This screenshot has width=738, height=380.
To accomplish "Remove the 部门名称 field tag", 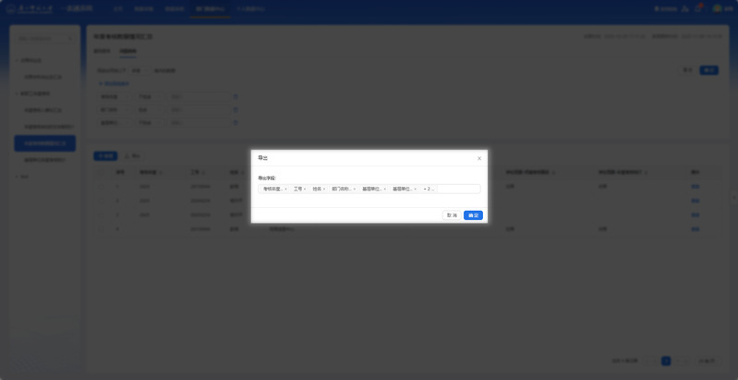I will [x=354, y=189].
